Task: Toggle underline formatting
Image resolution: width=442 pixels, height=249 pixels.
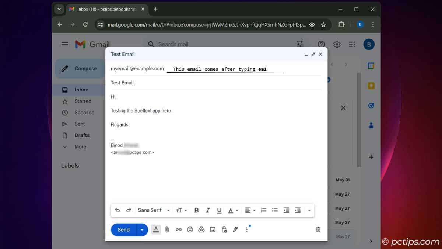Action: 219,210
